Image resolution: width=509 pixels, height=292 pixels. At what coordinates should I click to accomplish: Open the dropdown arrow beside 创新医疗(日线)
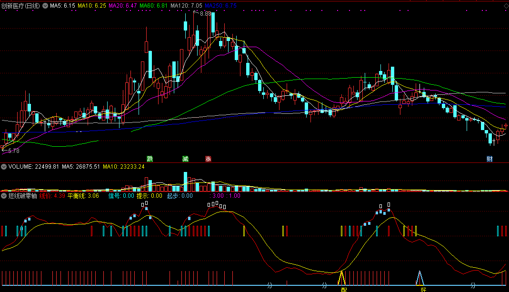(45, 6)
